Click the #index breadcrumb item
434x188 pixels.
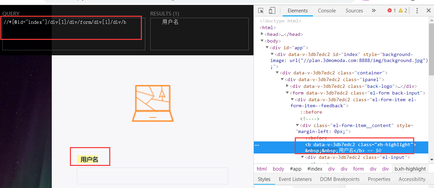(315, 169)
